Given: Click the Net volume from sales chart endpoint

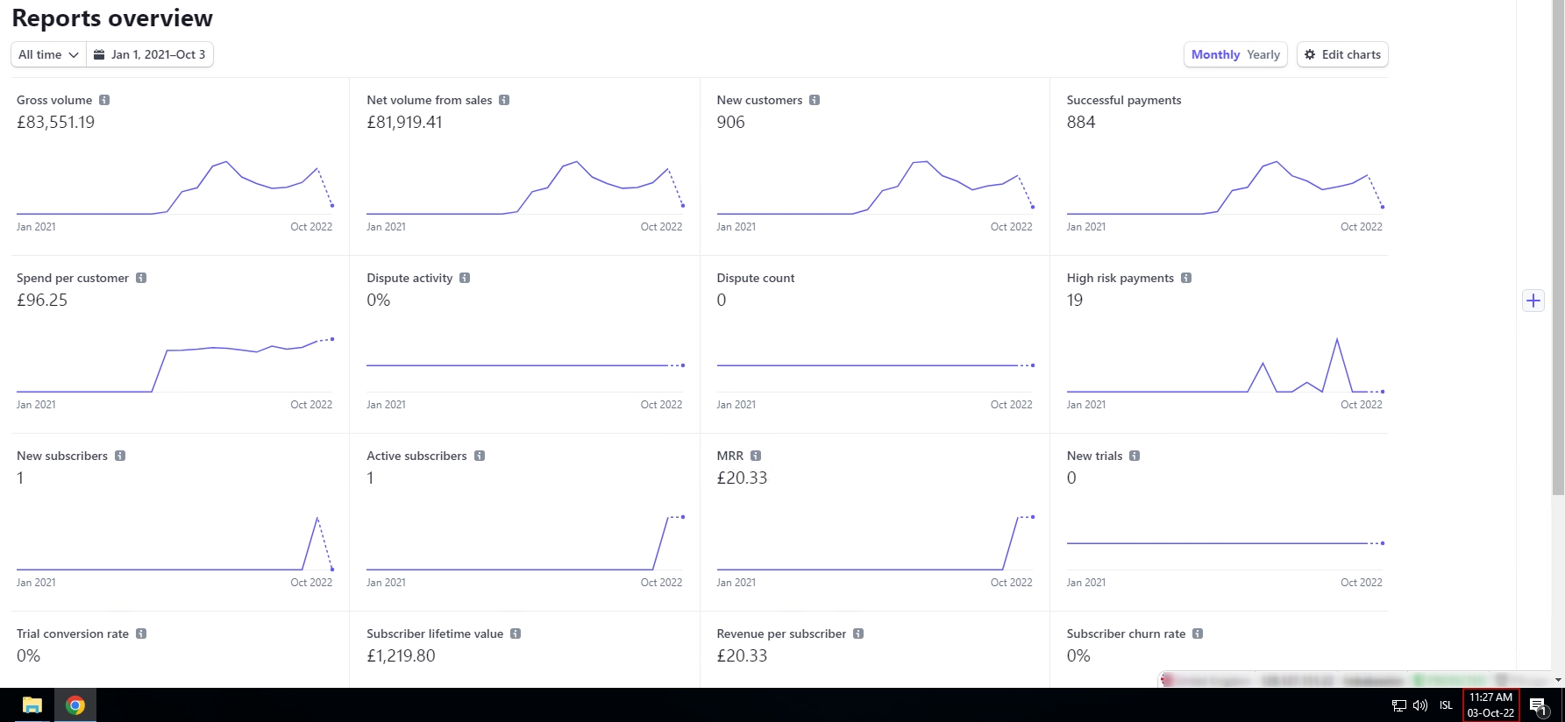Looking at the screenshot, I should (x=683, y=206).
